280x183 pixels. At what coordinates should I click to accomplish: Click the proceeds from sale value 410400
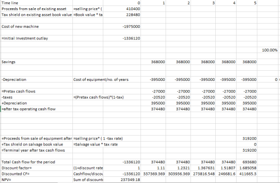click(122, 9)
